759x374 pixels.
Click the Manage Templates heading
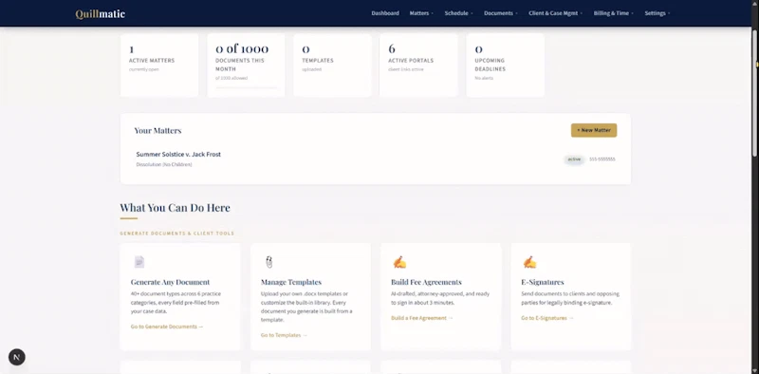[291, 282]
